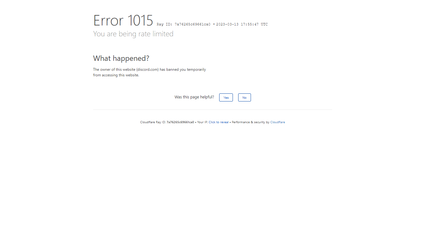This screenshot has width=425, height=238.
Task: Click the 'Cloudflare Ray ID:' footer label
Action: tap(153, 122)
